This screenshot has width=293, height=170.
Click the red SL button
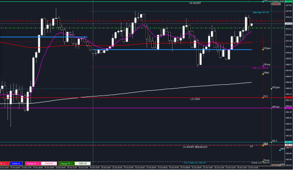[x=4, y=163]
